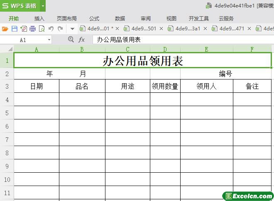Select row 7 header
274x201 pixels.
point(7,139)
